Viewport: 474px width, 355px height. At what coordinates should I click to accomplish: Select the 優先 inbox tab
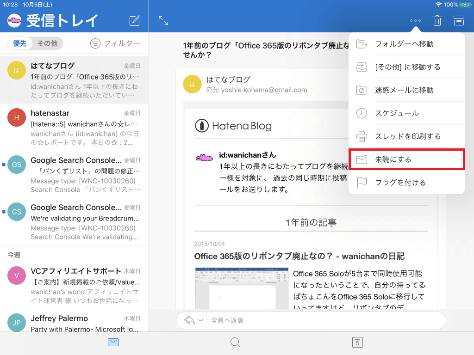(x=19, y=43)
